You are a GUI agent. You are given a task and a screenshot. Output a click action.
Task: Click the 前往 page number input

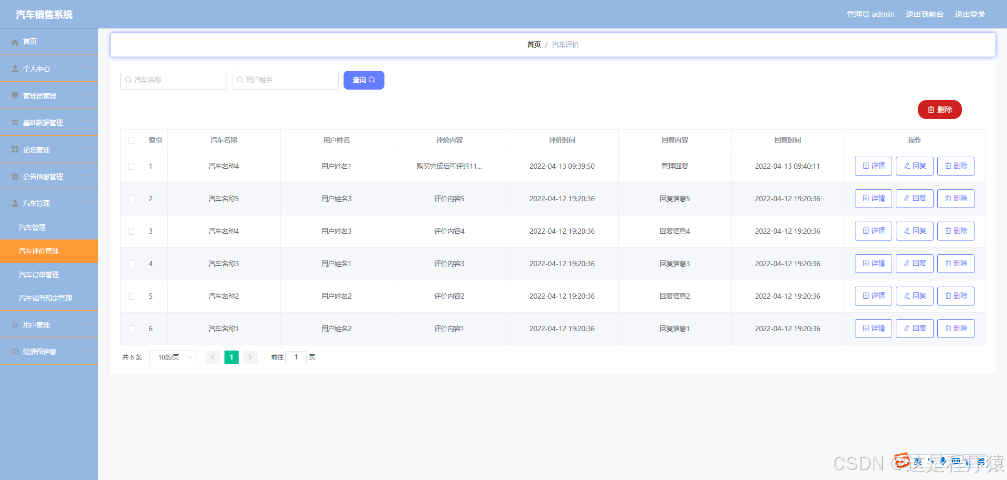[x=296, y=357]
